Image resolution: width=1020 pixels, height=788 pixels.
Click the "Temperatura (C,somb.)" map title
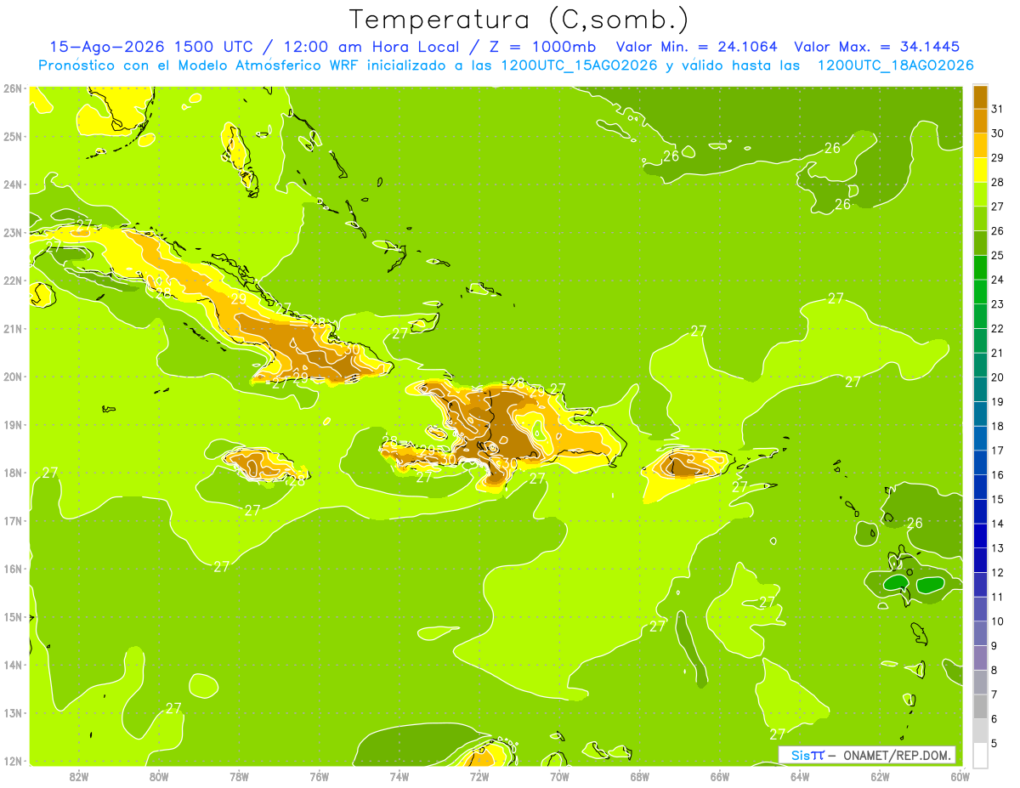(x=519, y=20)
